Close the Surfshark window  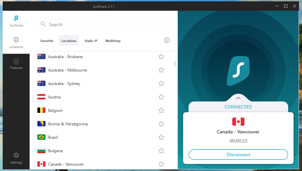coord(295,6)
